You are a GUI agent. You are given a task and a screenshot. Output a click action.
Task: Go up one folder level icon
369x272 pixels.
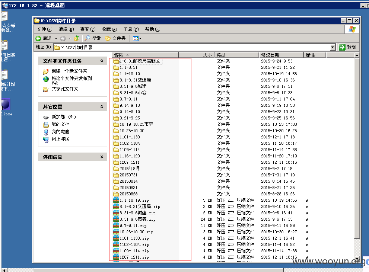point(76,38)
